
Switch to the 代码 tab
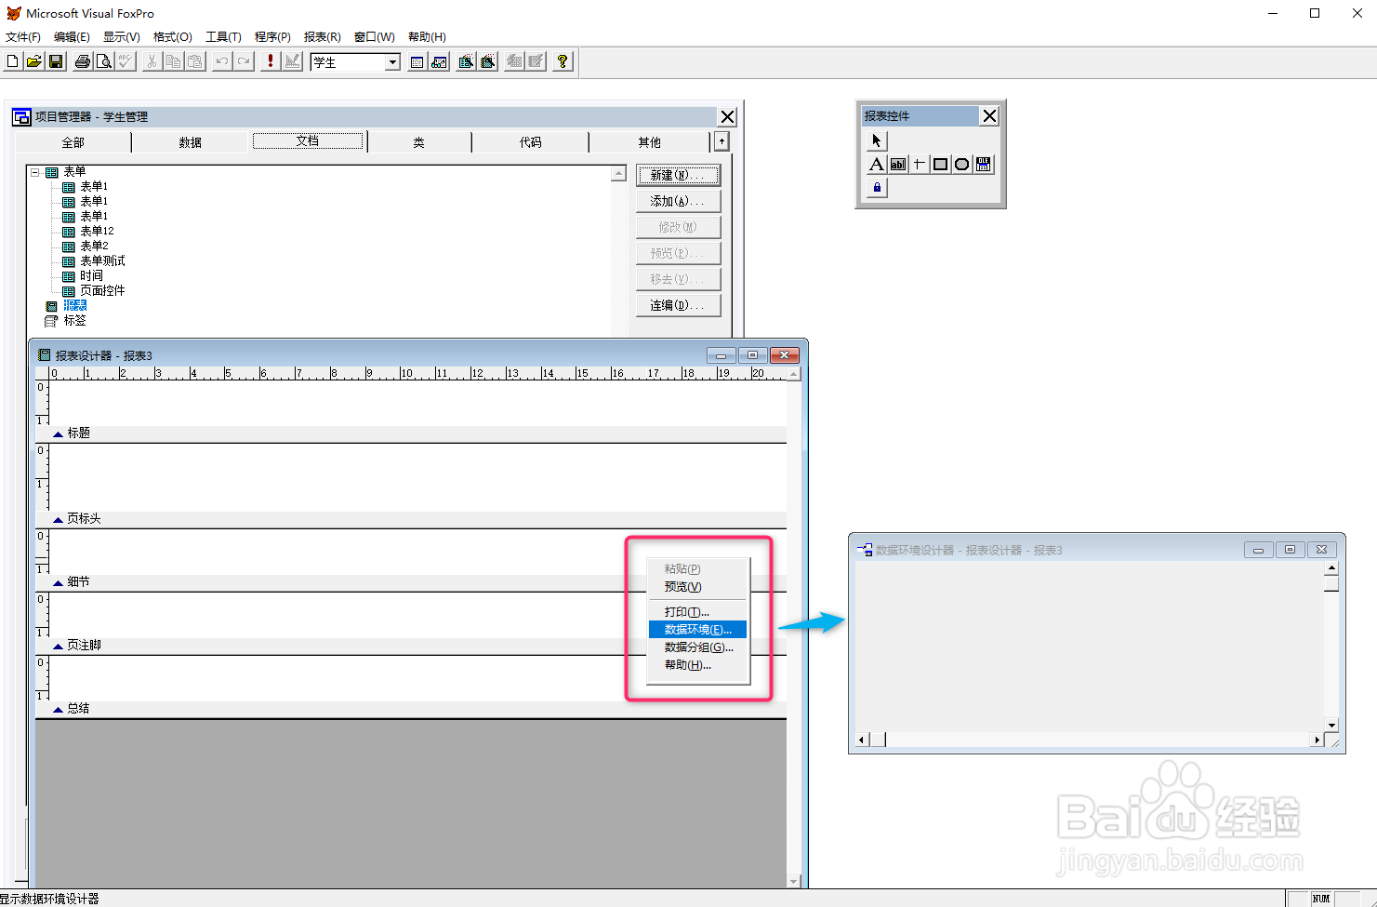[530, 142]
